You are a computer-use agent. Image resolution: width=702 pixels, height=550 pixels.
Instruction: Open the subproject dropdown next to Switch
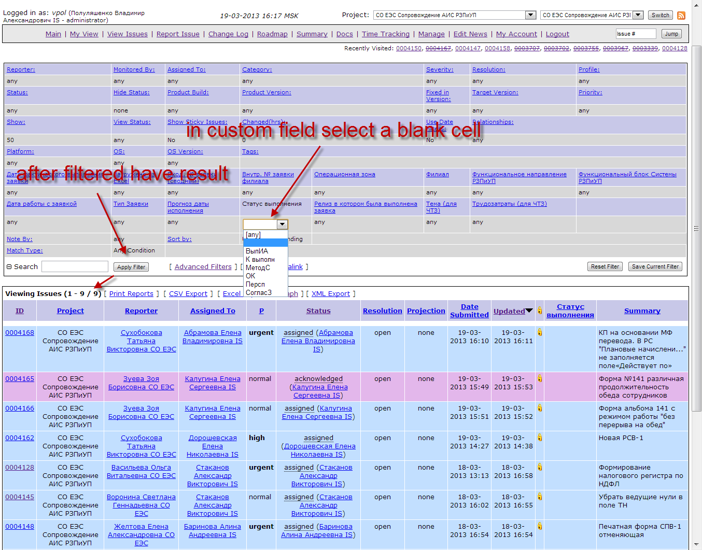pos(638,15)
